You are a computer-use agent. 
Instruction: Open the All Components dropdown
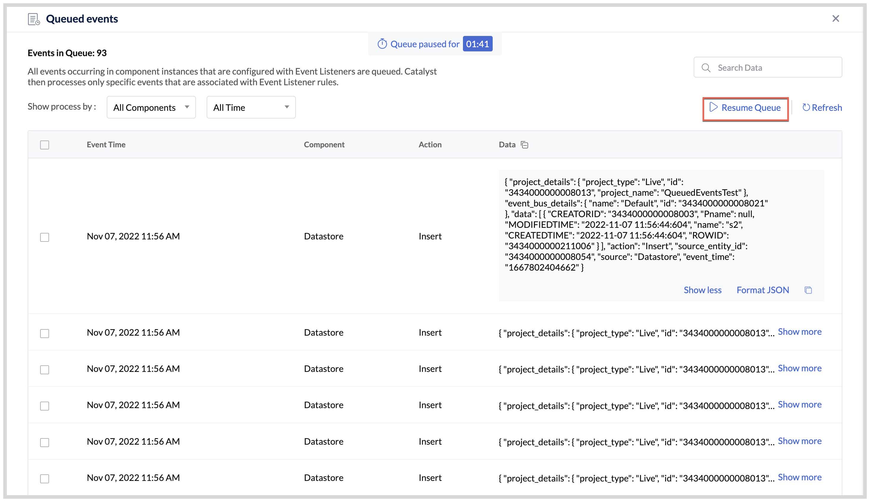click(151, 107)
